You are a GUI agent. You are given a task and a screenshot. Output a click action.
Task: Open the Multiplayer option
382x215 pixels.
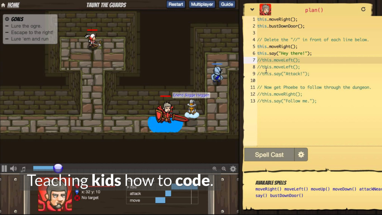click(202, 4)
